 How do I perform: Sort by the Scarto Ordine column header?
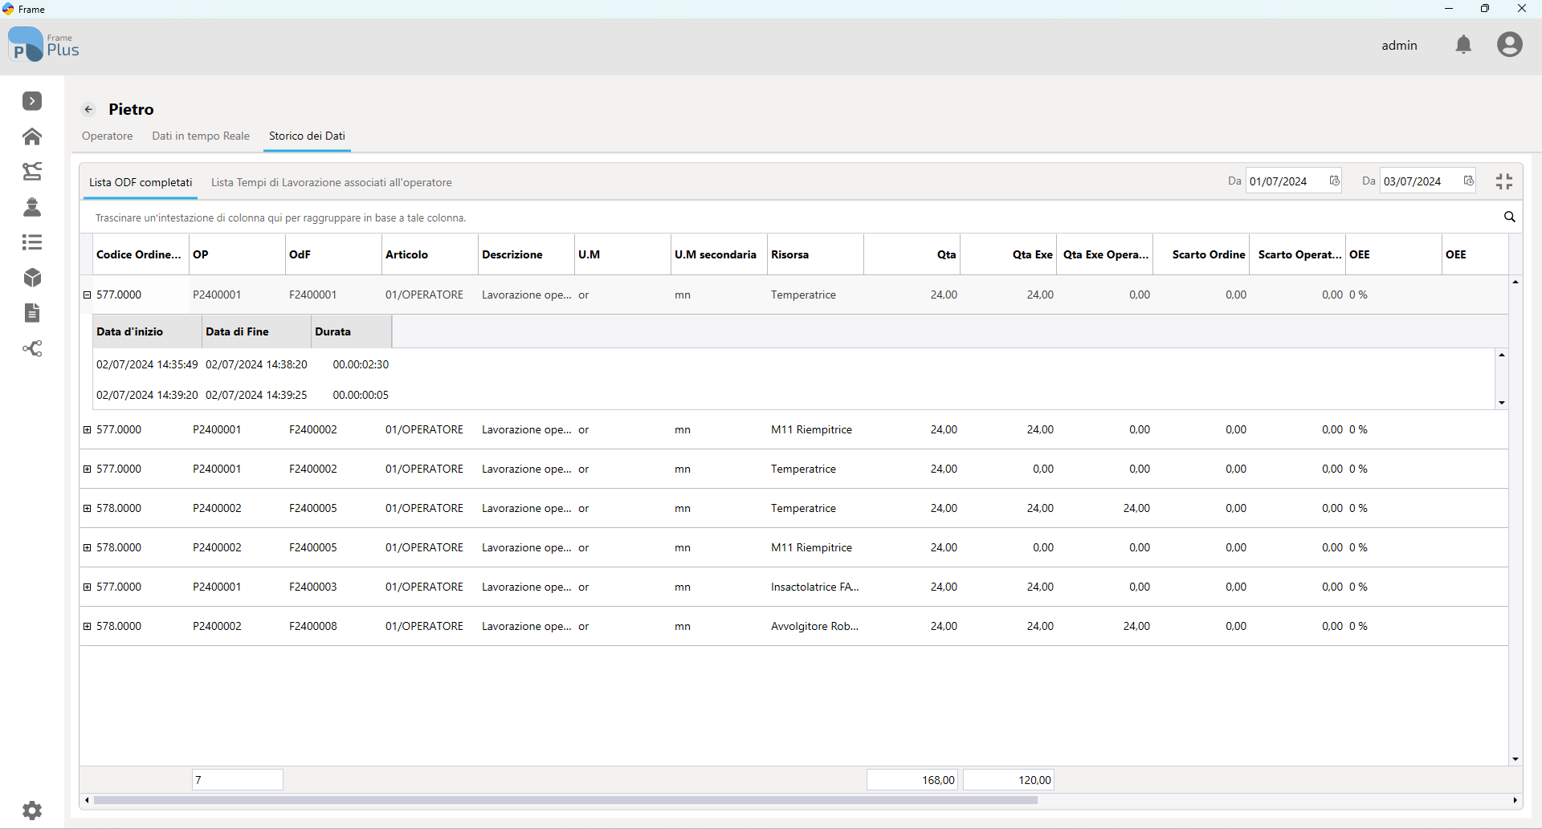tap(1201, 254)
